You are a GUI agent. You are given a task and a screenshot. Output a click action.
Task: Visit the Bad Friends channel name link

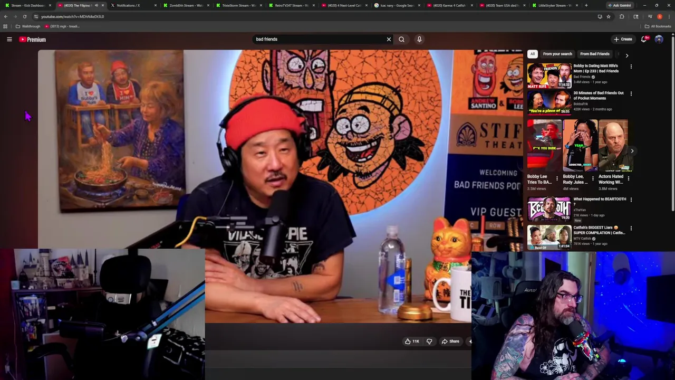582,77
